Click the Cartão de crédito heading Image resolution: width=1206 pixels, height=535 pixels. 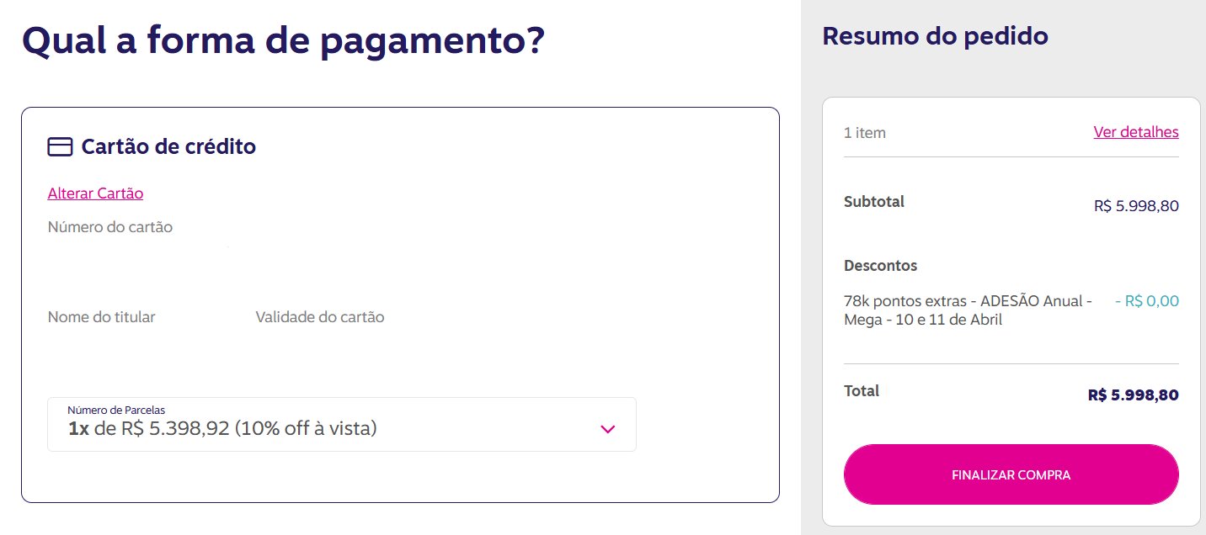pyautogui.click(x=168, y=146)
